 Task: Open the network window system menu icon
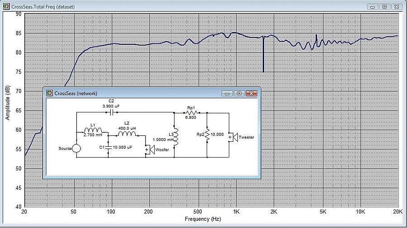(x=49, y=93)
